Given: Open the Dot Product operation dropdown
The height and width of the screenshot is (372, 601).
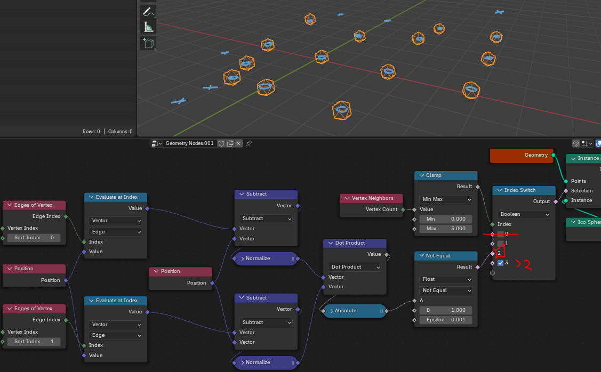Looking at the screenshot, I should pos(355,267).
